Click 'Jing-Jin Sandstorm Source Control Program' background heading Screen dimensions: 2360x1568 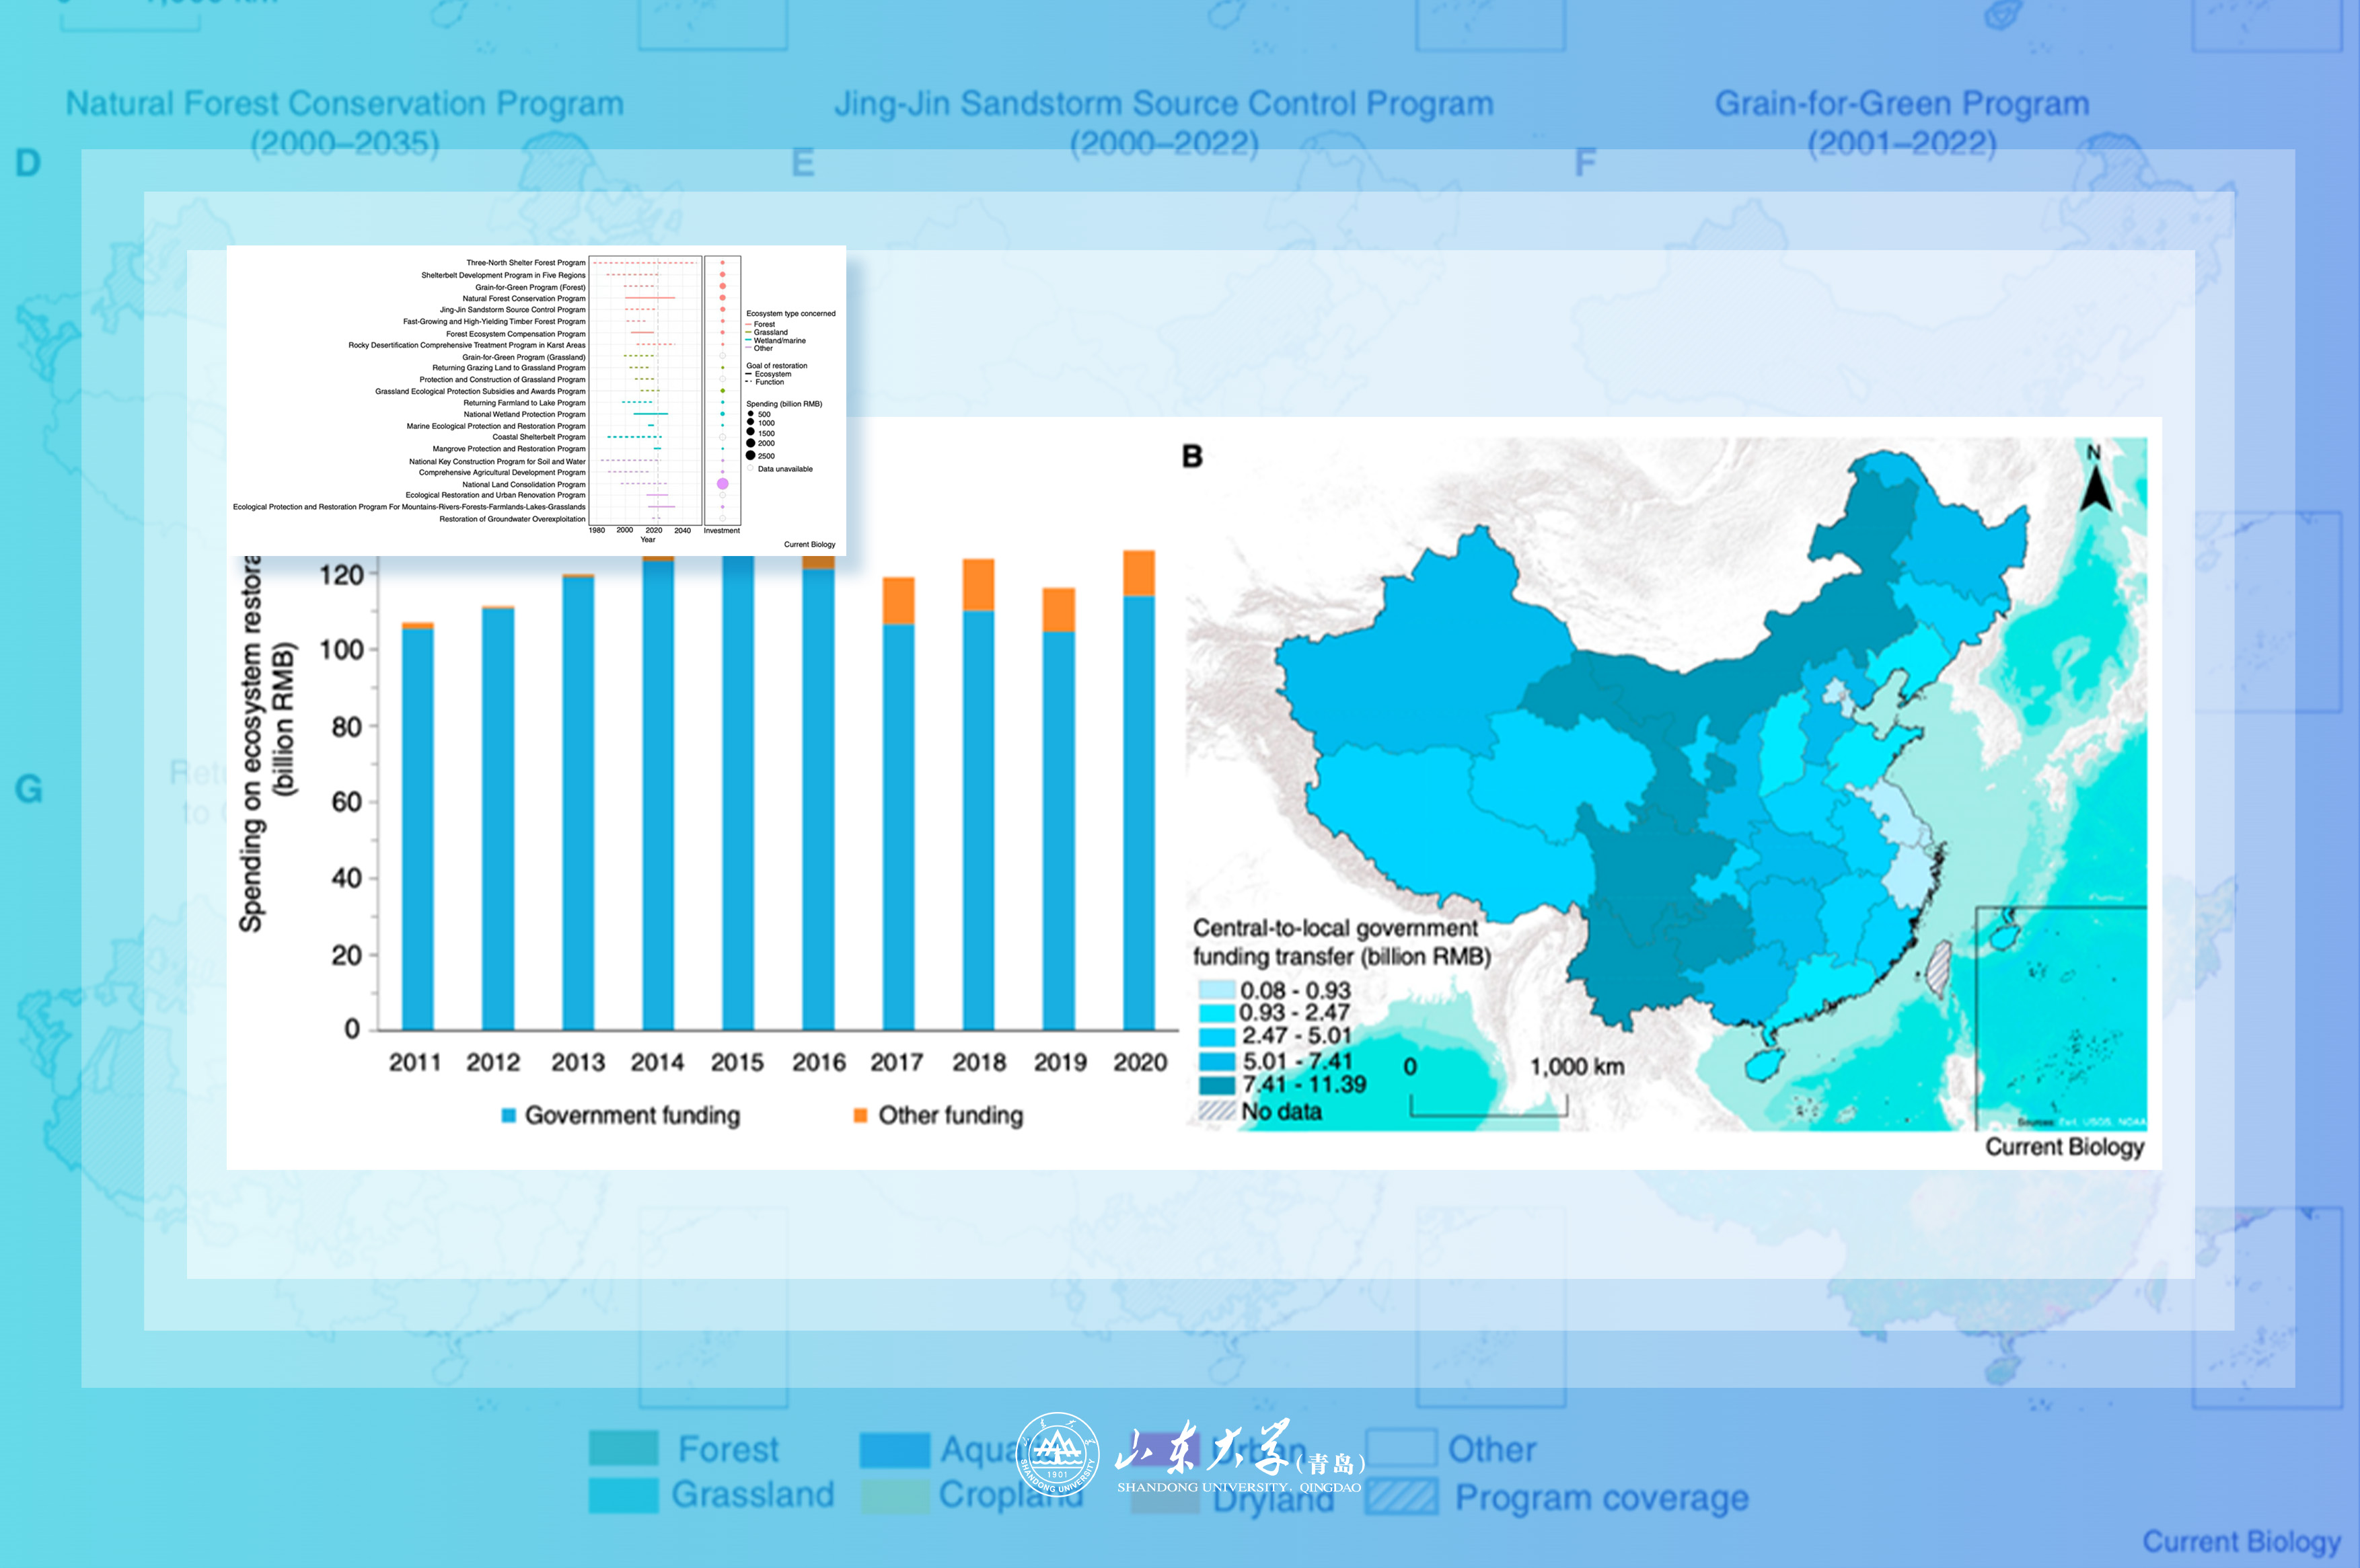coord(1165,104)
